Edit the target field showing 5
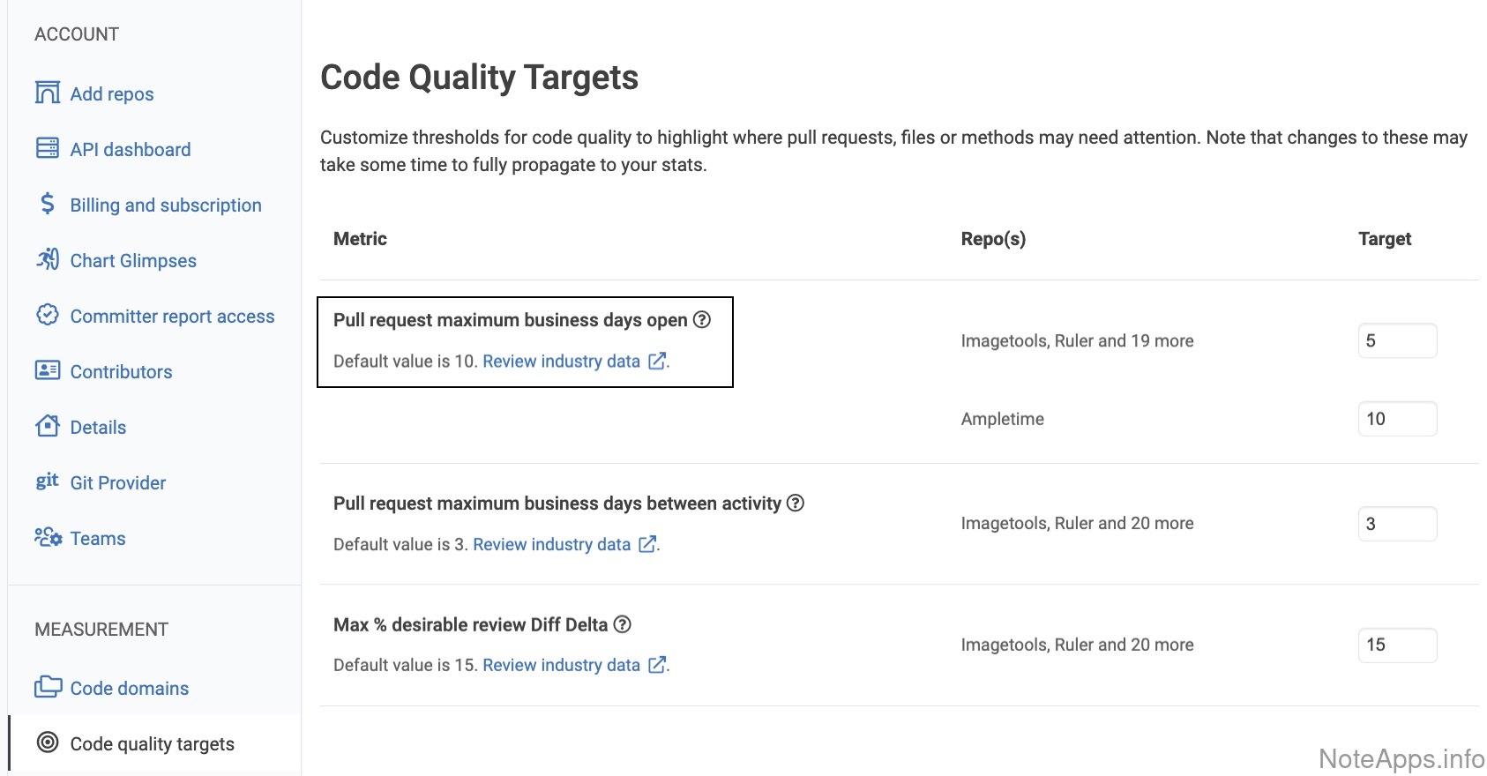 (1397, 340)
